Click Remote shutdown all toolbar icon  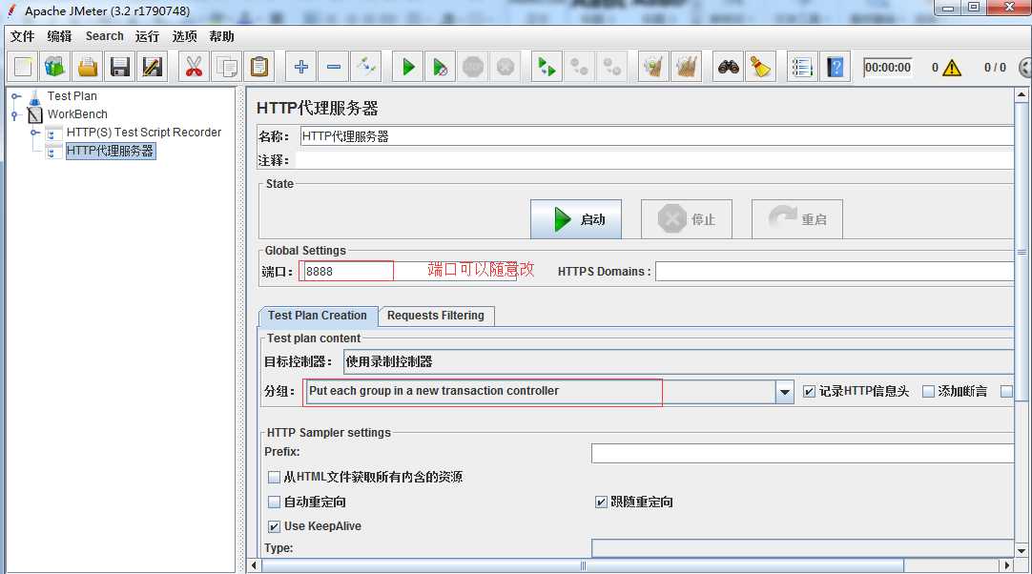coord(612,67)
